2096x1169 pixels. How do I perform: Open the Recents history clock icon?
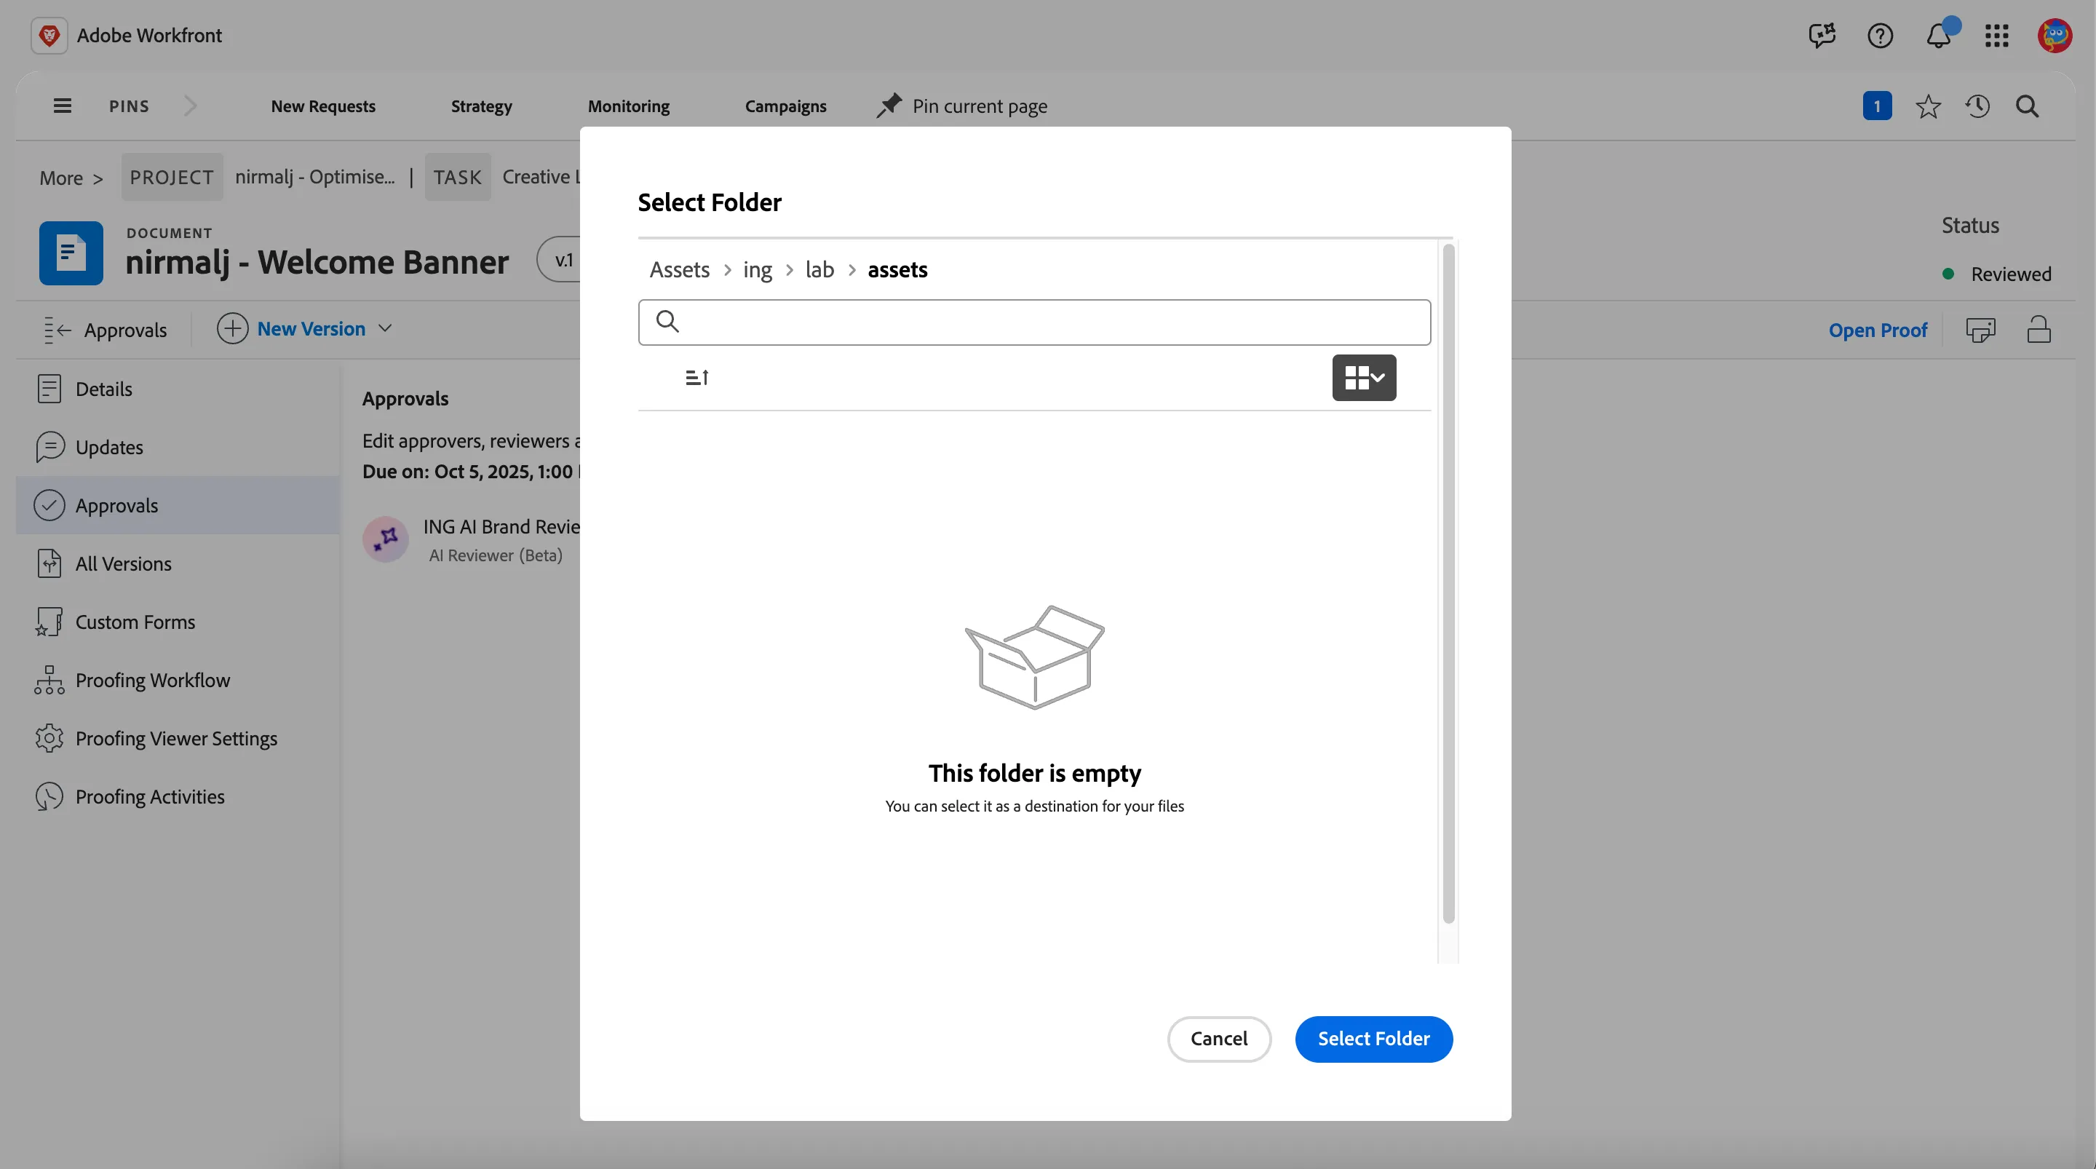[1977, 106]
